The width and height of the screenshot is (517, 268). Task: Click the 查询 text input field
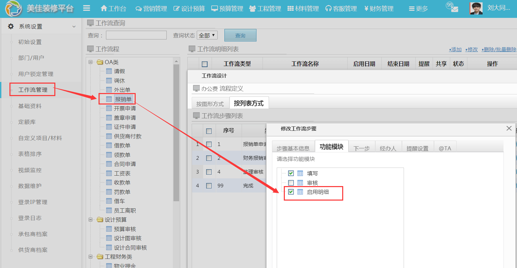tap(136, 35)
